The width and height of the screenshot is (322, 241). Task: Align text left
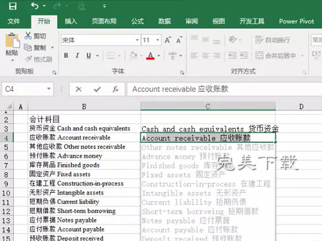click(194, 55)
